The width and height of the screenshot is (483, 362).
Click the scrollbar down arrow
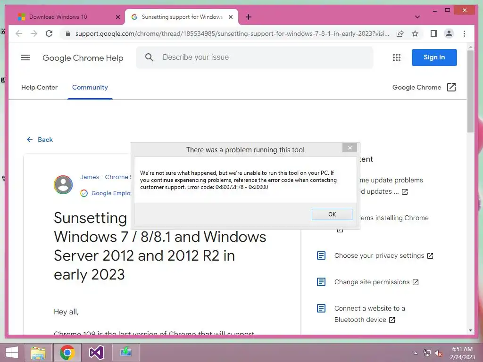tap(470, 330)
